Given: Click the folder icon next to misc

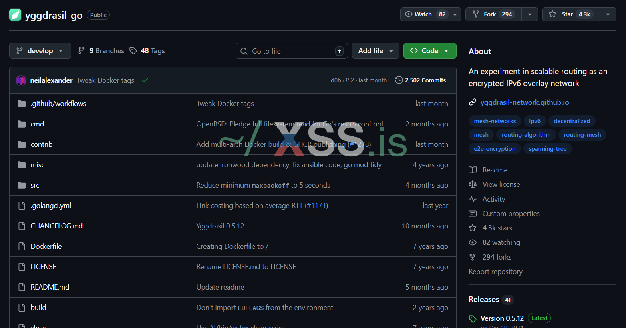Looking at the screenshot, I should tap(22, 165).
